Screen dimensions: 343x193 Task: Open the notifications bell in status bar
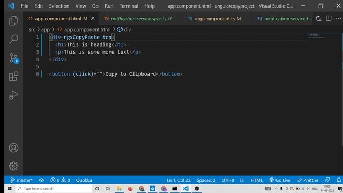tap(339, 180)
